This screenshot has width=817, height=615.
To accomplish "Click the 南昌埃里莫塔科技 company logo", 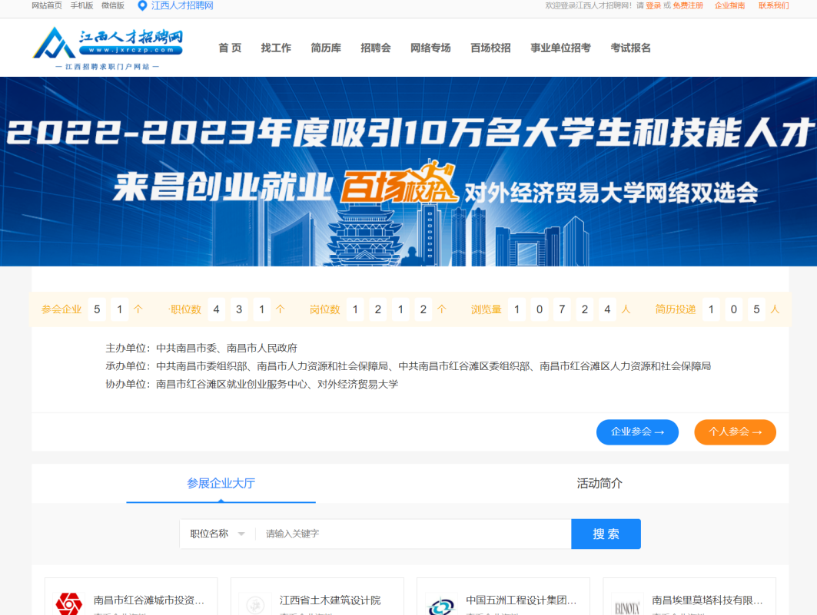I will point(627,605).
